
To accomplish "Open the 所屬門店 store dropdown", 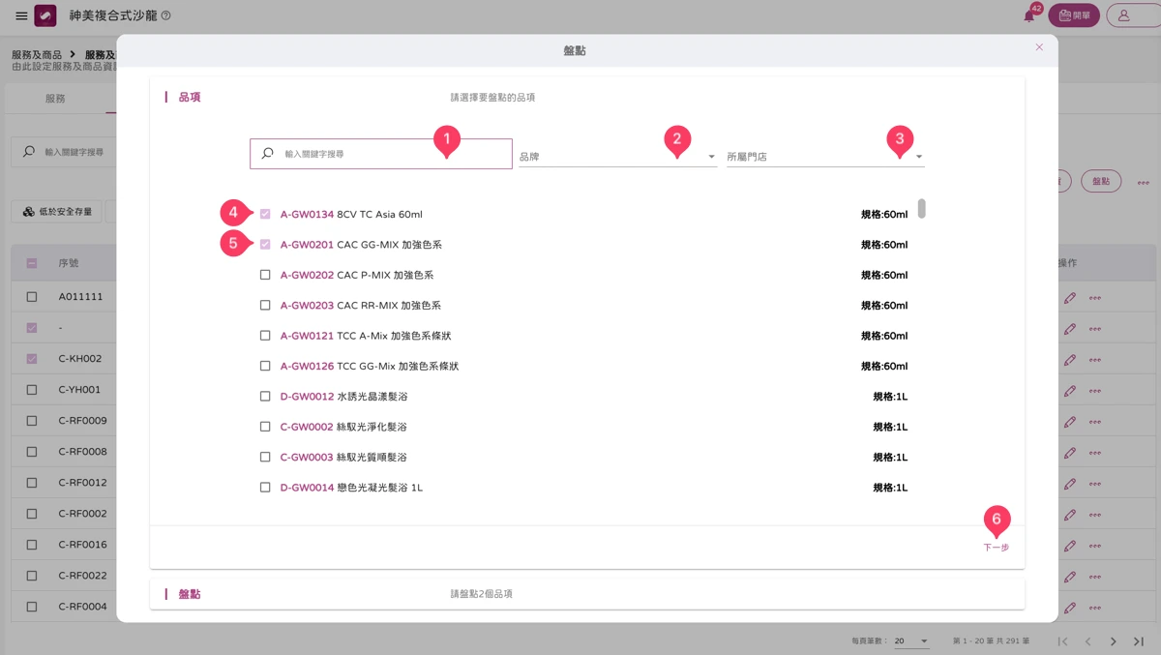I will coord(825,156).
